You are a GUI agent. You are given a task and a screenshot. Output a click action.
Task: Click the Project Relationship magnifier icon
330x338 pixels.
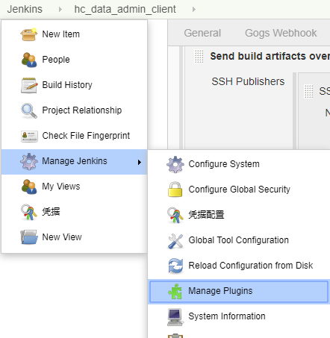pyautogui.click(x=29, y=110)
